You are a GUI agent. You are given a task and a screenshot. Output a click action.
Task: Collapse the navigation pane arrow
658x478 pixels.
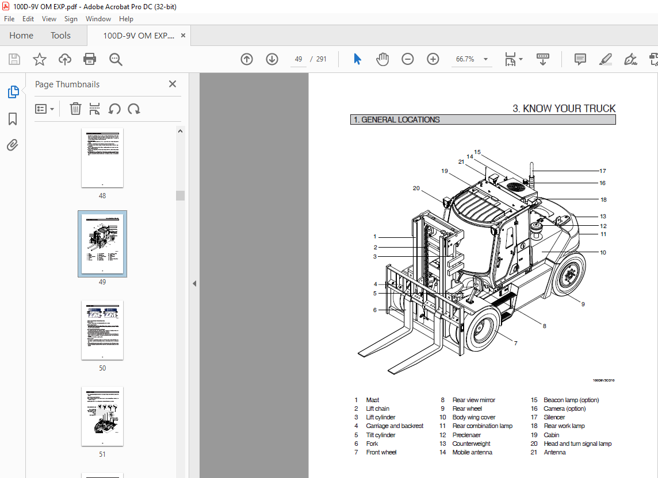pos(194,283)
